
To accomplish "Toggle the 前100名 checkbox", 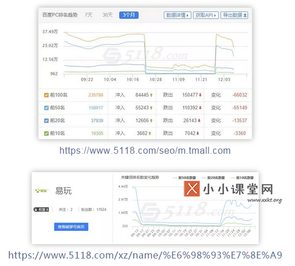I will [46, 95].
